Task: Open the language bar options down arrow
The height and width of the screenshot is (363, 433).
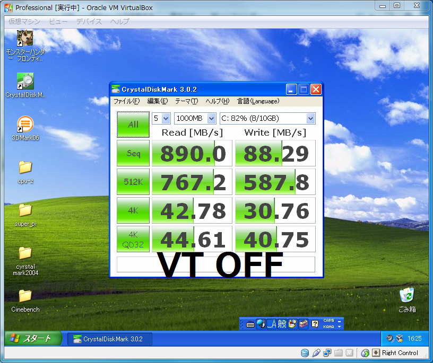Action: click(340, 326)
